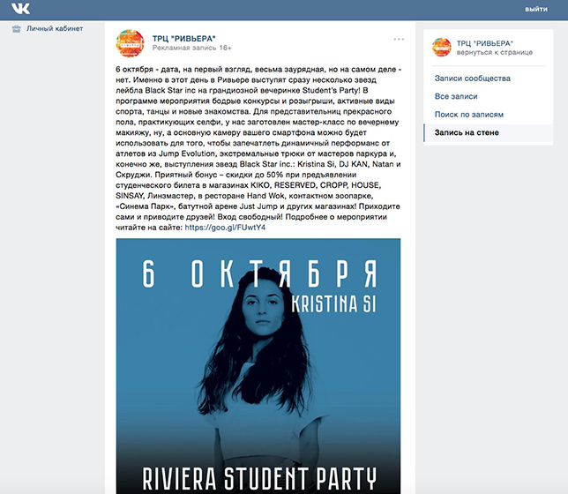
Task: Click the sidebar ТРЦ РИВЬЕРА avatar
Action: (x=442, y=47)
